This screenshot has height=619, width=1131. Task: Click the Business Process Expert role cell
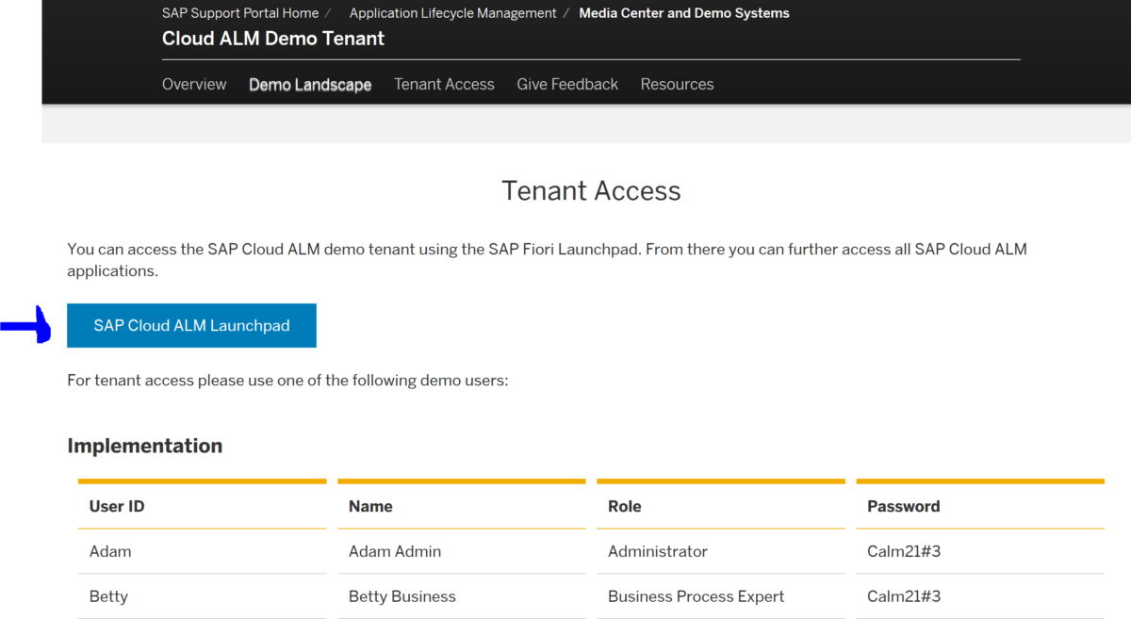point(696,596)
